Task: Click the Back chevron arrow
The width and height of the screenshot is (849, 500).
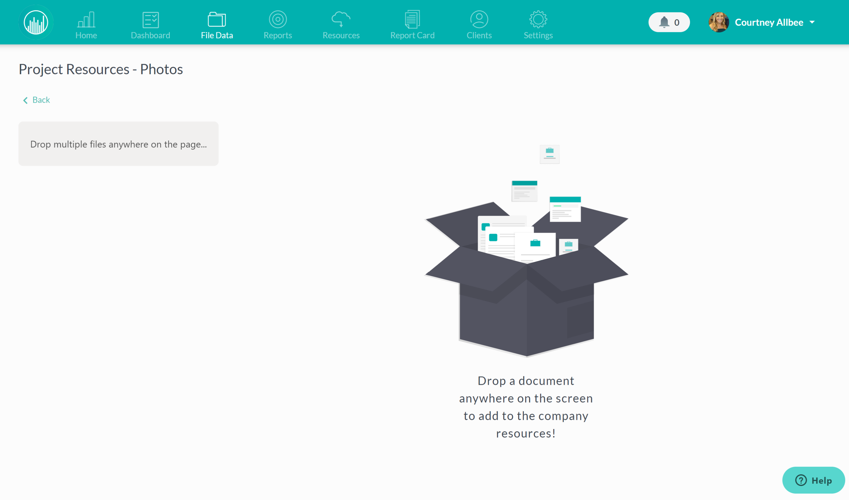Action: [x=25, y=100]
